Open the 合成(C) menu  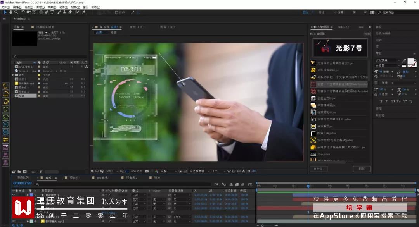[x=29, y=7]
